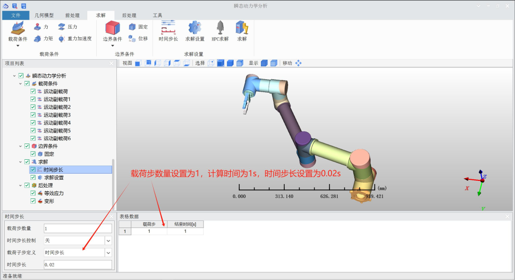The width and height of the screenshot is (515, 280).
Task: Expand 载荷条件 ribbon dropdown arrow
Action: (x=18, y=46)
